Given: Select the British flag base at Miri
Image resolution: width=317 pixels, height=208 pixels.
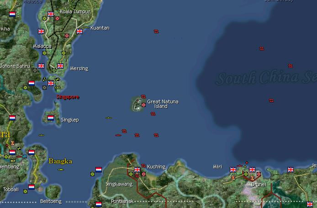Looking at the screenshot, I should pyautogui.click(x=233, y=170).
